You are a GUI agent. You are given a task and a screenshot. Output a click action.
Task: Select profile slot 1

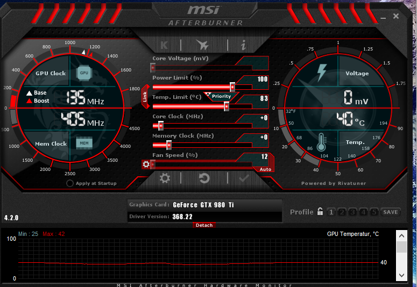coord(331,212)
